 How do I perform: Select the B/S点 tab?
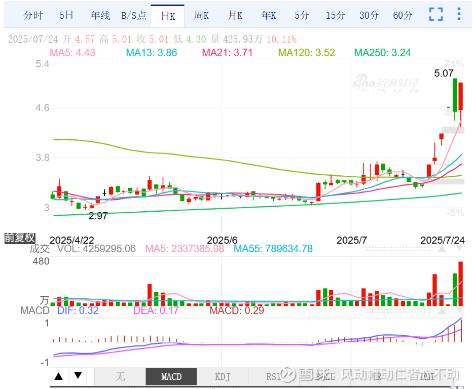tap(134, 15)
